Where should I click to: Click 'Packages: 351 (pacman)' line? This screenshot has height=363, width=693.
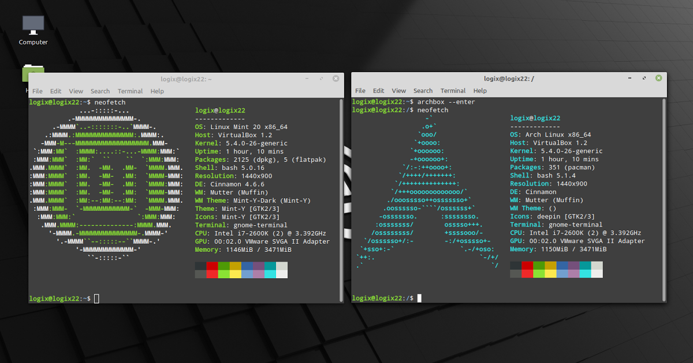552,168
